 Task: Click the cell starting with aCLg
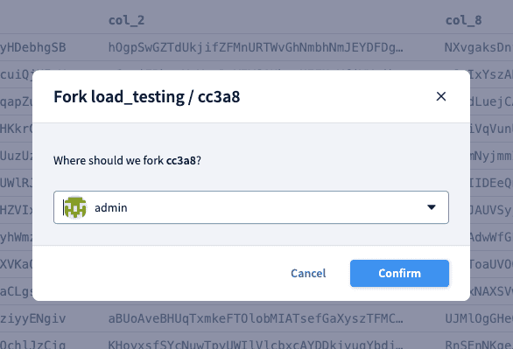[16, 291]
